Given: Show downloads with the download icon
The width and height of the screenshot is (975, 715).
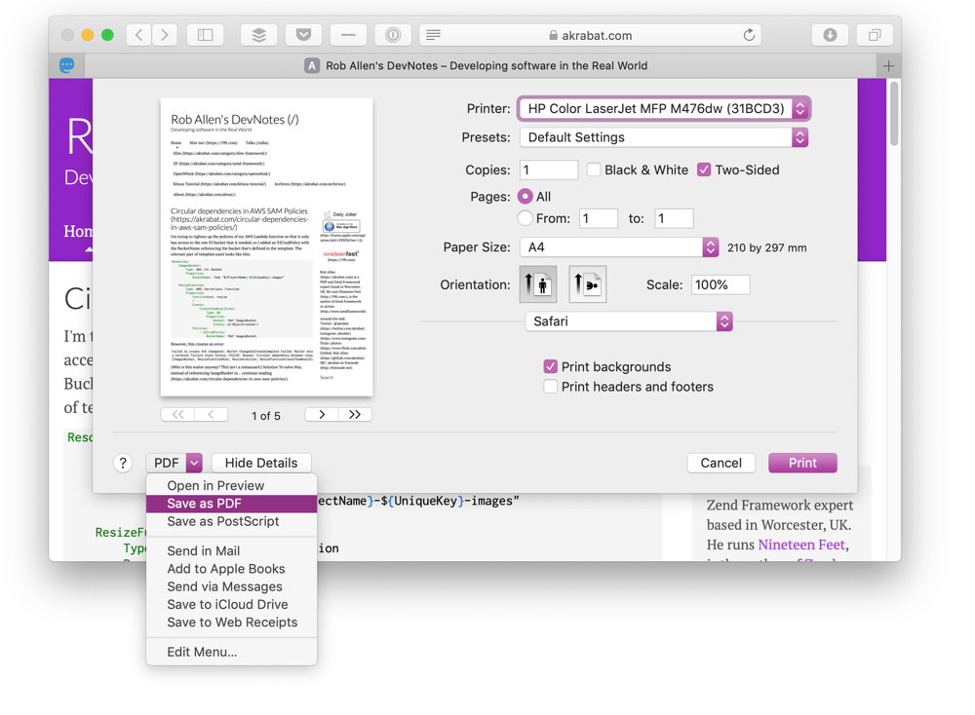Looking at the screenshot, I should (x=830, y=35).
